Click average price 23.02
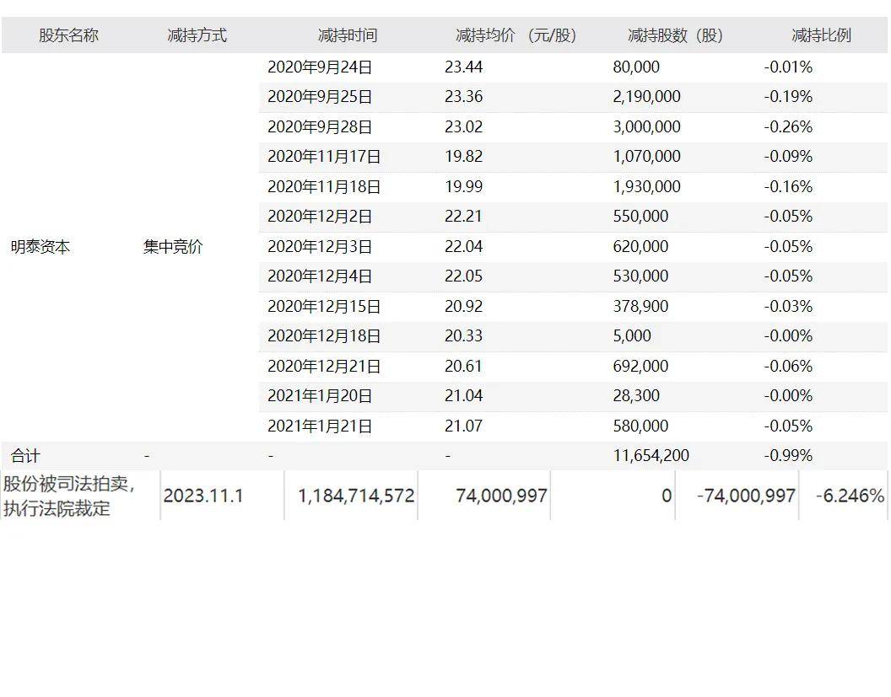 pos(464,126)
